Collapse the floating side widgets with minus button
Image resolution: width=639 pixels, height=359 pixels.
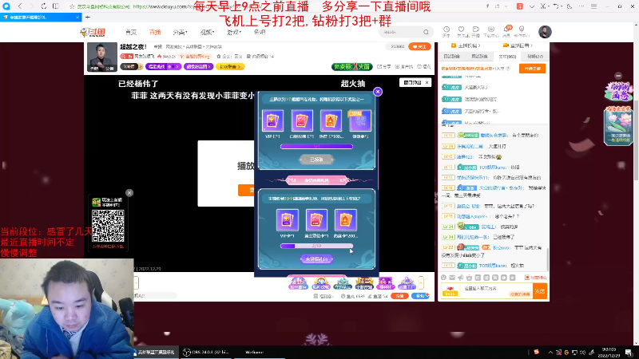pos(618,76)
